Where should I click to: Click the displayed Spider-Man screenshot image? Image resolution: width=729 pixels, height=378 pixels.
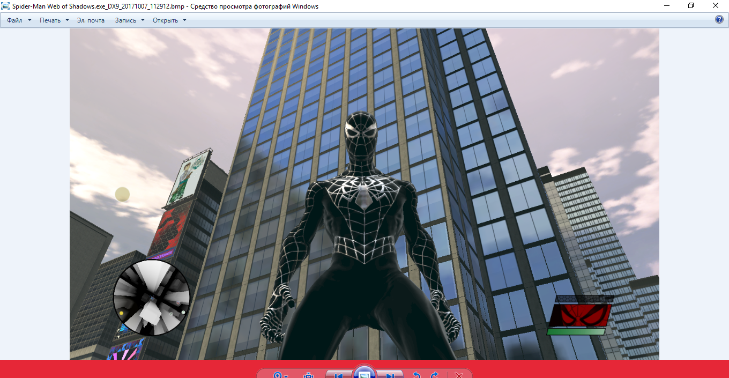(x=364, y=194)
